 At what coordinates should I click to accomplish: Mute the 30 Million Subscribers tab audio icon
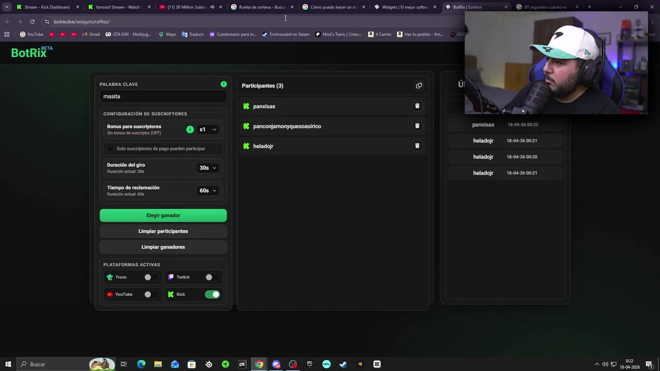click(x=212, y=7)
